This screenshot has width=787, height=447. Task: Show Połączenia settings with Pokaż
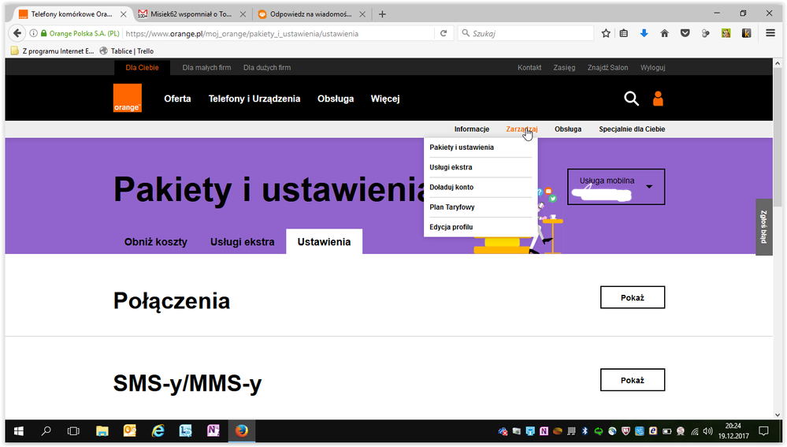coord(633,297)
